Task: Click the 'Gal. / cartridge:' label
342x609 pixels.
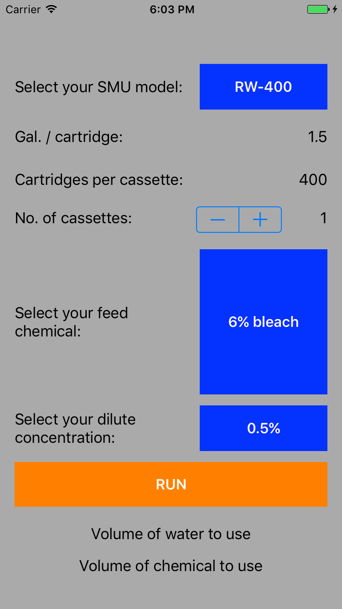Action: point(69,137)
